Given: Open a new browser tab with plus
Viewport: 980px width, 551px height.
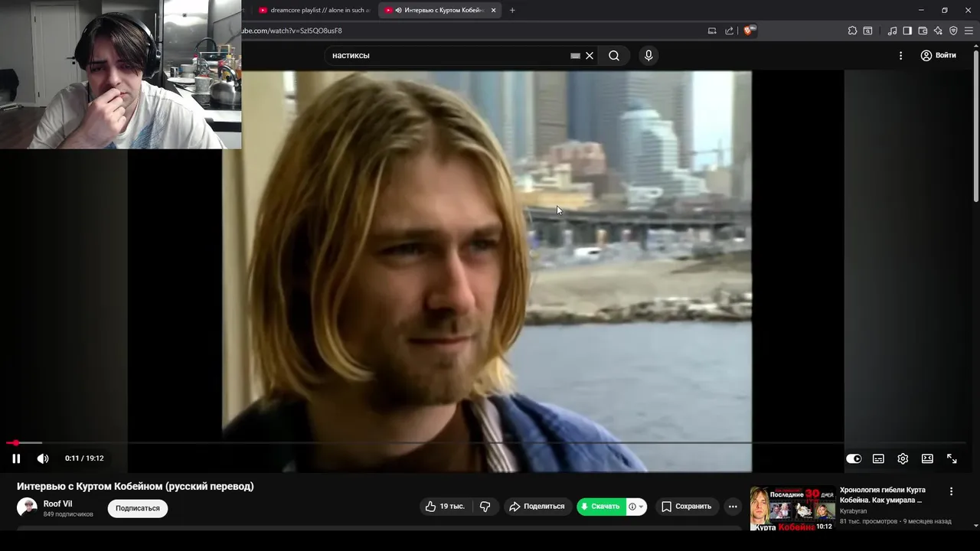Looking at the screenshot, I should point(512,11).
